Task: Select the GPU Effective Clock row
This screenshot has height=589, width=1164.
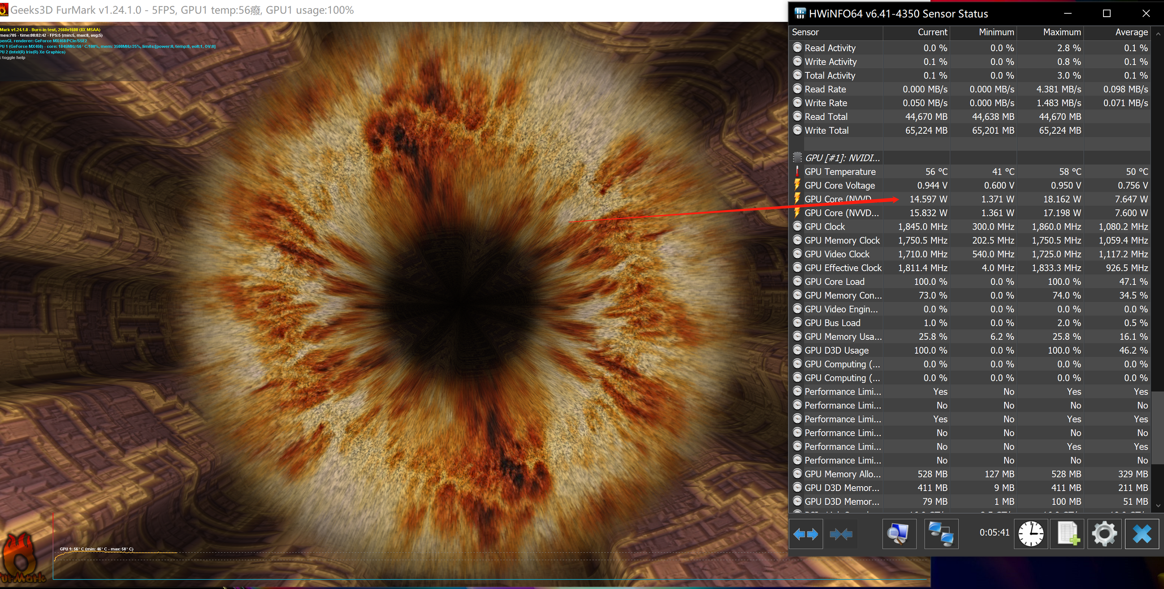Action: 843,268
